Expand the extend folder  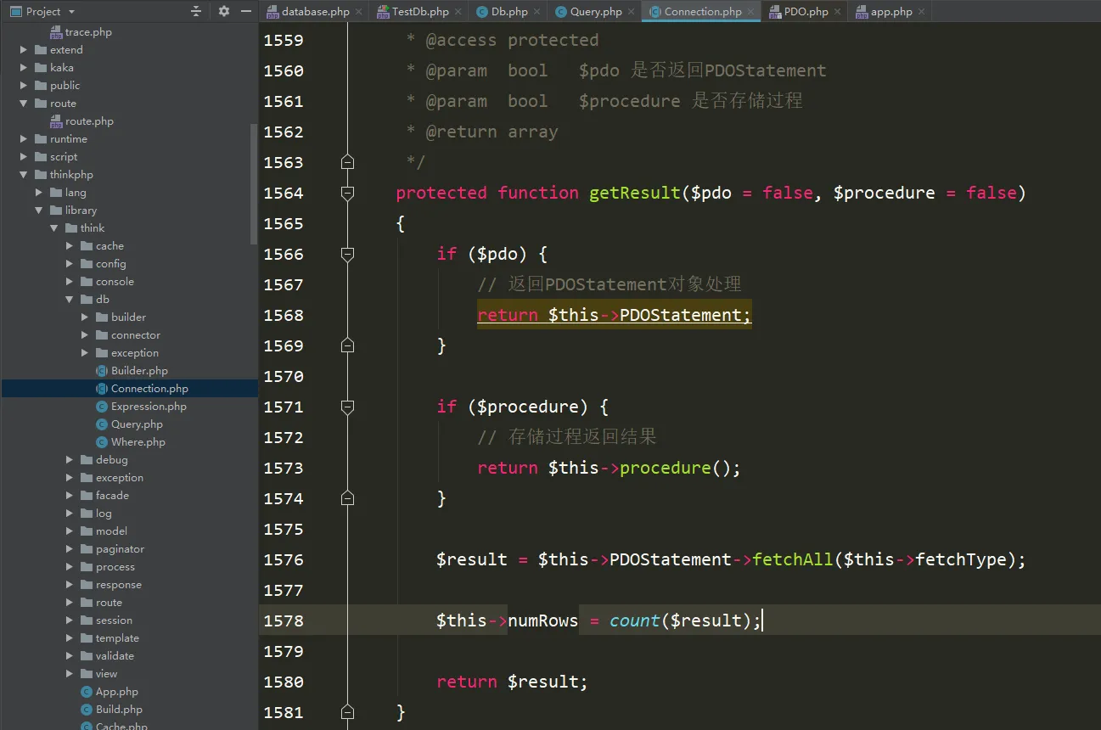click(x=24, y=50)
